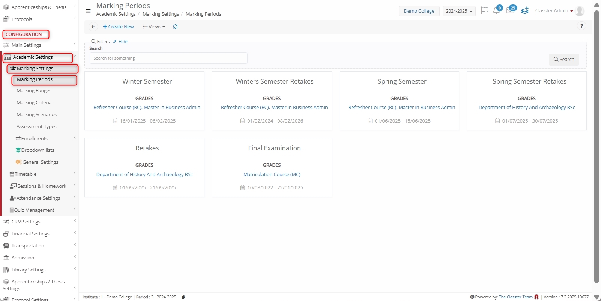Open The Classter Team link
The width and height of the screenshot is (601, 301).
coord(515,297)
